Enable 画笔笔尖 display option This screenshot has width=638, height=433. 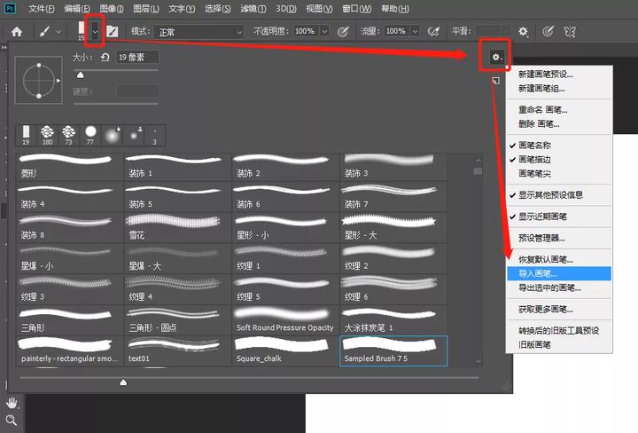[x=559, y=174]
